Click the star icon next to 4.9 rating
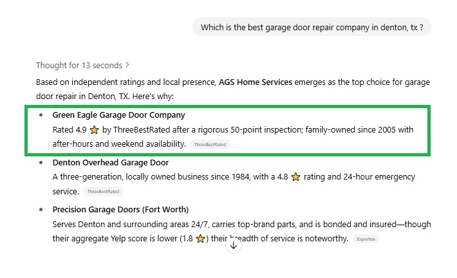The image size is (457, 278). click(x=94, y=130)
